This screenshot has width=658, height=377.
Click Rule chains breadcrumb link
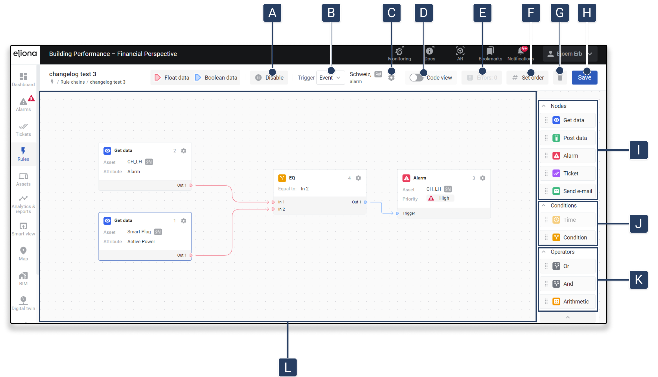pos(72,82)
